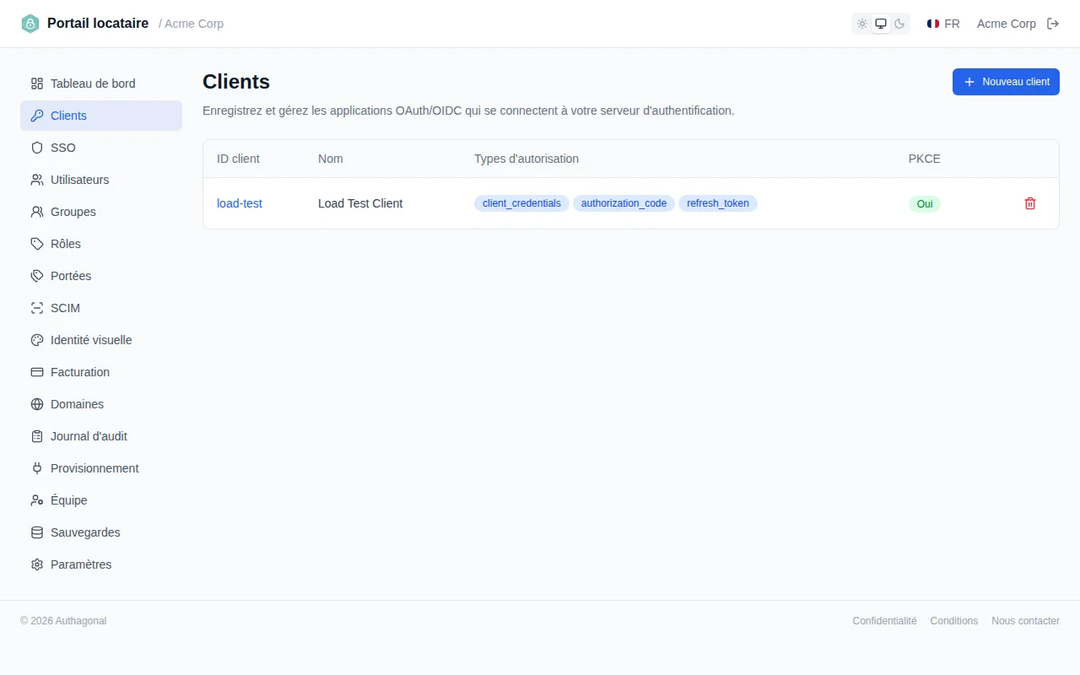
Task: Click the logout arrow icon
Action: 1053,24
